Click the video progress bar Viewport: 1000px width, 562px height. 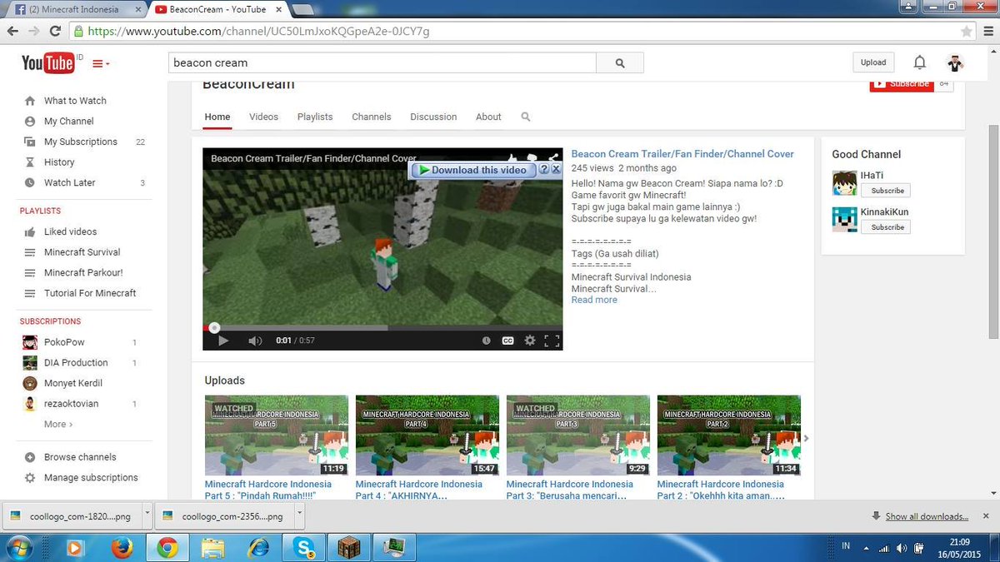[x=382, y=328]
